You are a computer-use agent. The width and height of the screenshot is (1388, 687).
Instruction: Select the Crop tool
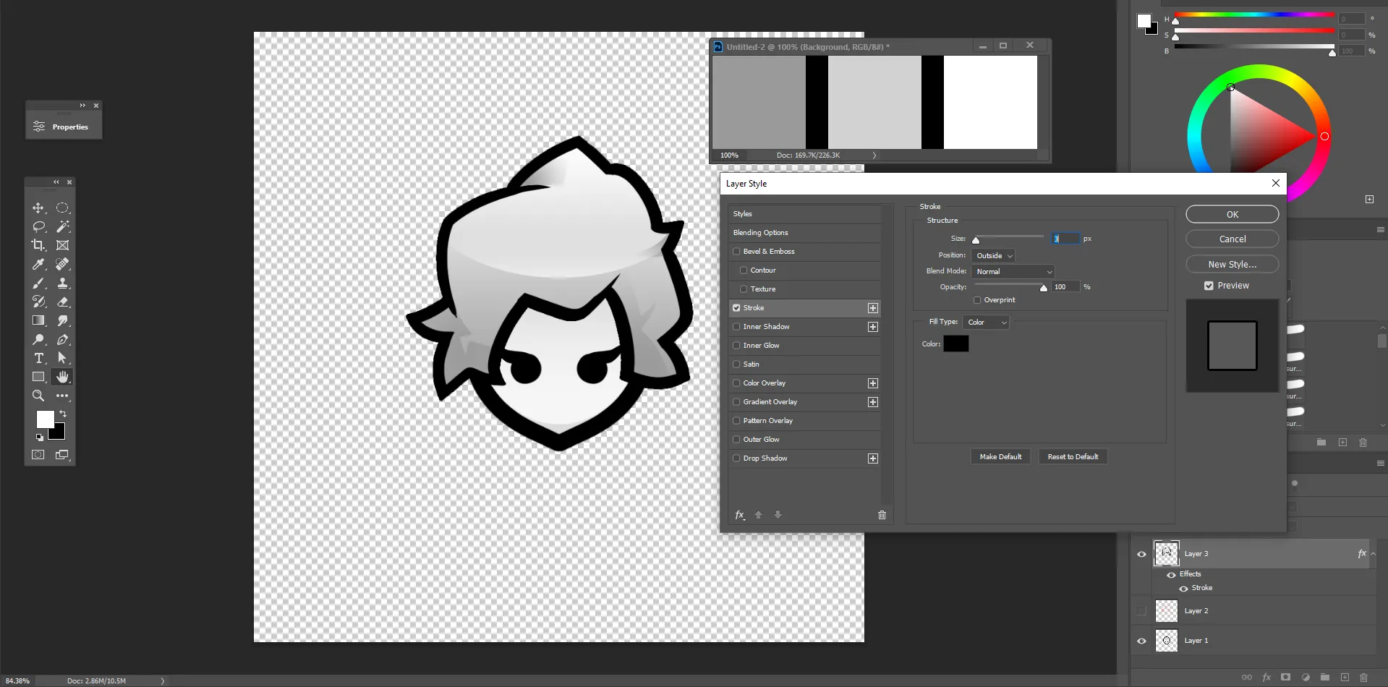pos(38,246)
